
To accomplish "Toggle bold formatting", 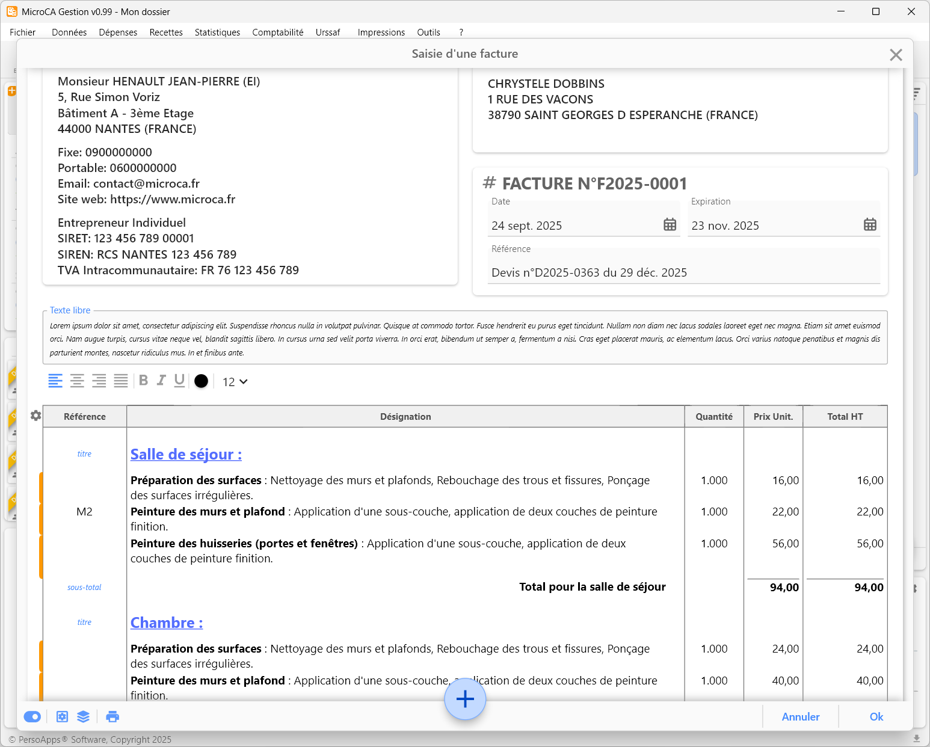I will pos(143,380).
